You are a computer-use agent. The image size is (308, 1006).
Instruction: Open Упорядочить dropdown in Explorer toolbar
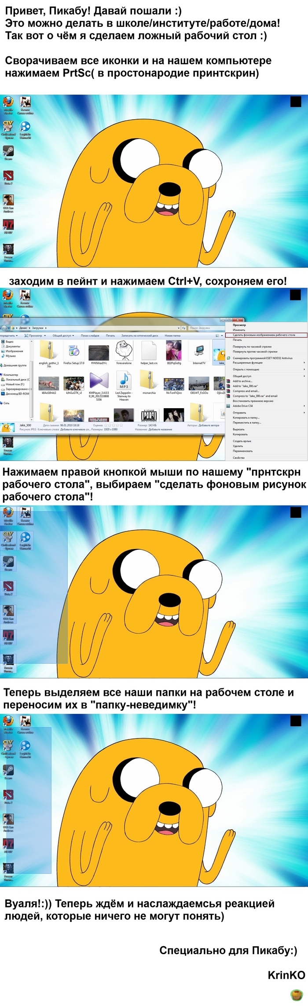coord(9,336)
